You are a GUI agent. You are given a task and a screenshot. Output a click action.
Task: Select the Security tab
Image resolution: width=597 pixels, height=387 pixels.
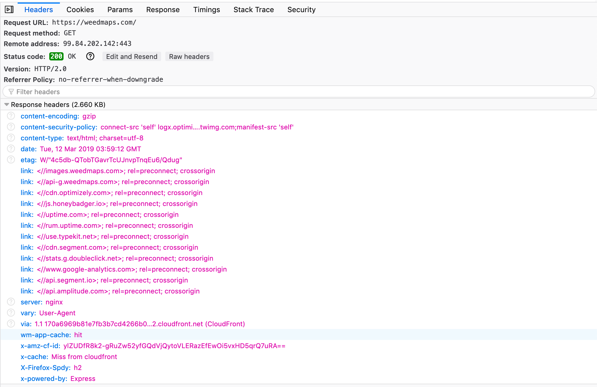click(x=301, y=10)
